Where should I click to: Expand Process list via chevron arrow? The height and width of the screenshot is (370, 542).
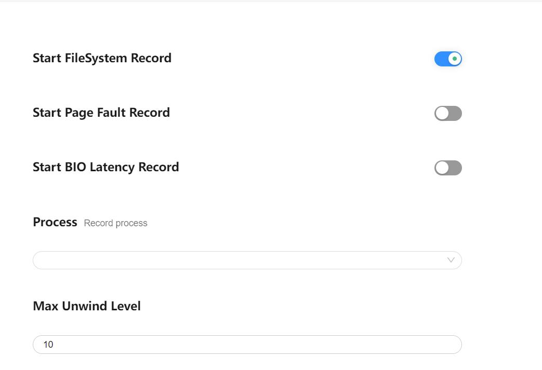[451, 260]
